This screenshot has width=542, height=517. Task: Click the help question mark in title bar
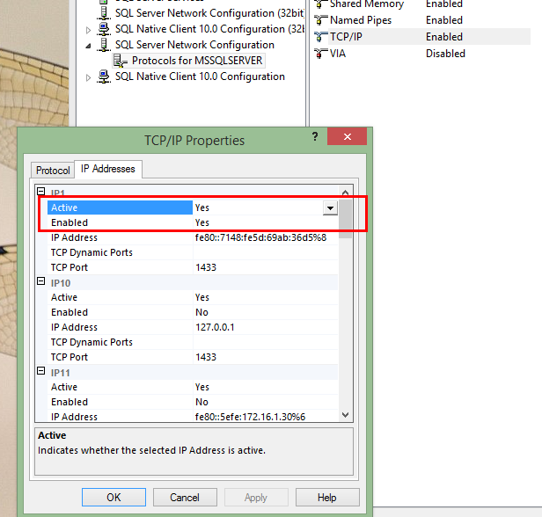click(x=315, y=138)
